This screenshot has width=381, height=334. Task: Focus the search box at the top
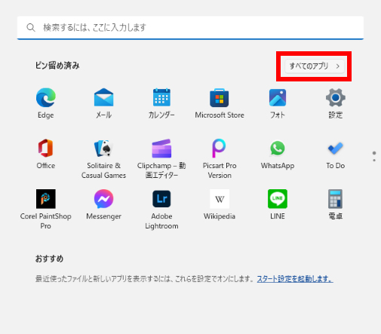tap(190, 27)
